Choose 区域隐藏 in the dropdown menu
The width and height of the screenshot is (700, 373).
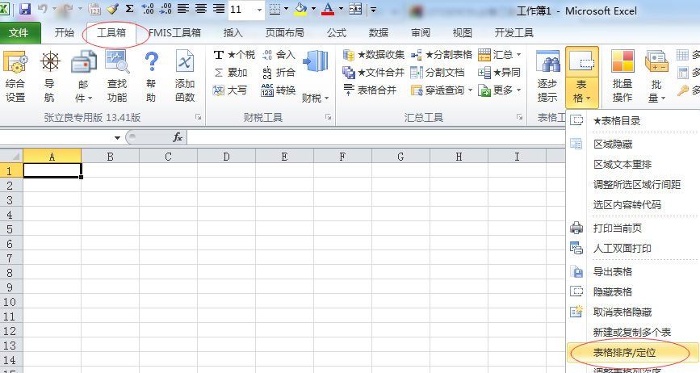coord(614,144)
